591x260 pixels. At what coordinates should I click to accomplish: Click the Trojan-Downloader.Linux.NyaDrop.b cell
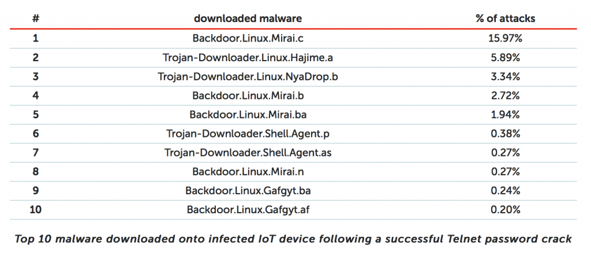click(x=248, y=76)
